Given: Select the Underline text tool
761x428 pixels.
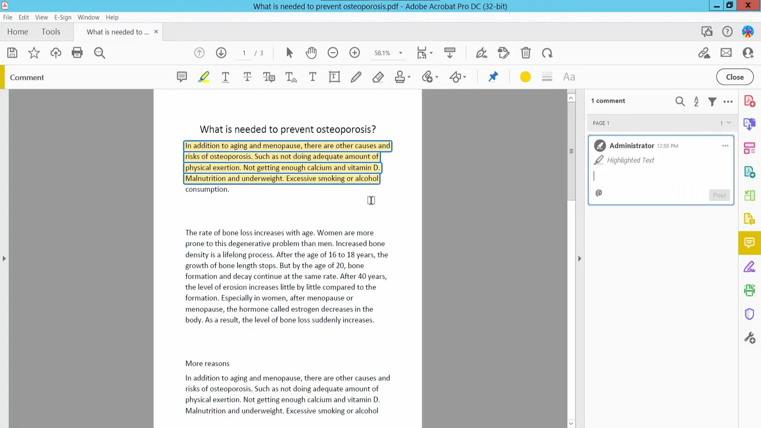Looking at the screenshot, I should click(x=226, y=76).
